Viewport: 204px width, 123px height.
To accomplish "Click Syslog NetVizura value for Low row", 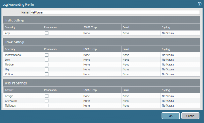I will [x=168, y=60].
